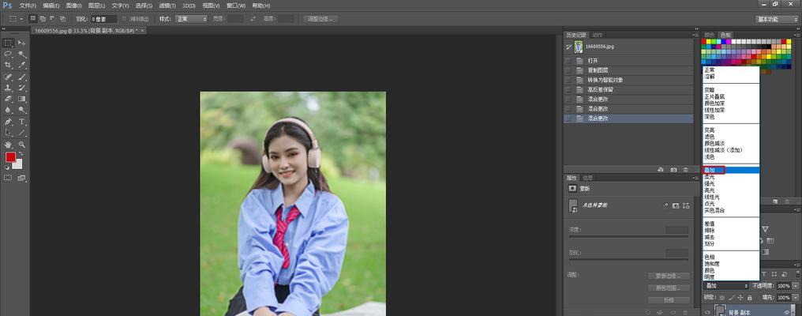Screen dimensions: 802x316
Task: Select the Crop tool
Action: [8, 65]
